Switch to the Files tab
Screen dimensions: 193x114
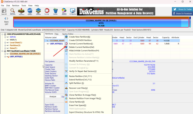coord(57,34)
